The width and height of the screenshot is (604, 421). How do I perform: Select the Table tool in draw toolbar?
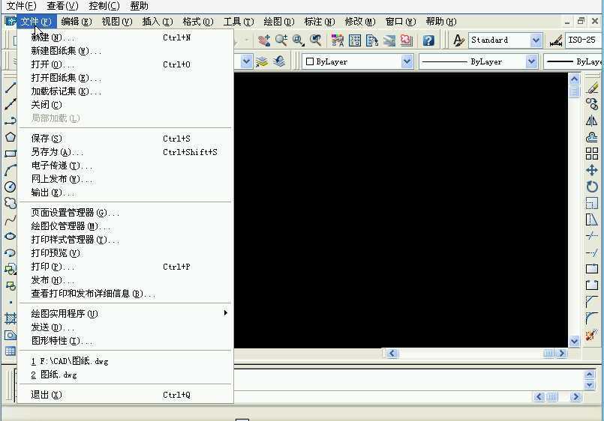(x=11, y=351)
